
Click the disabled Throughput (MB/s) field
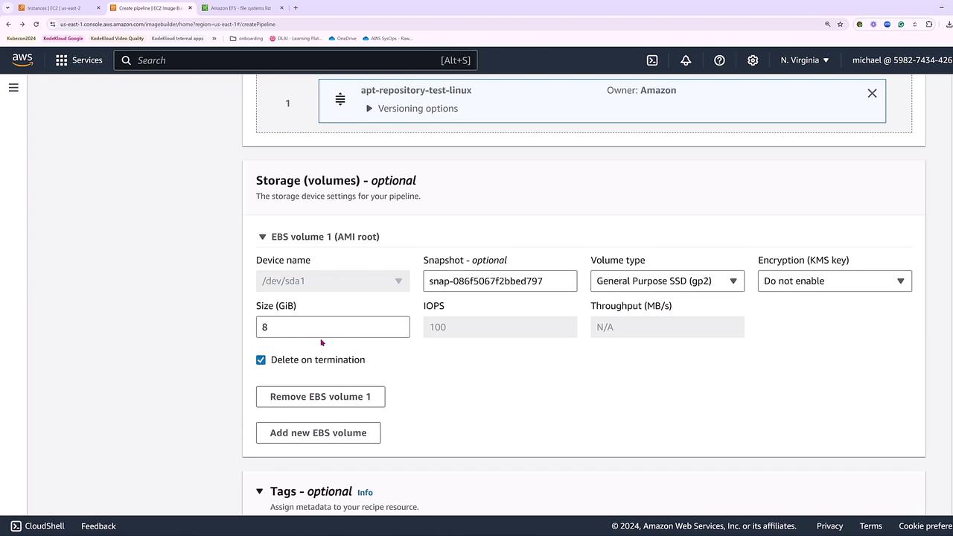point(667,327)
